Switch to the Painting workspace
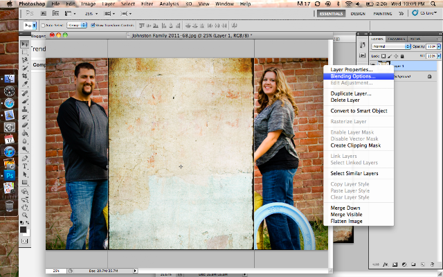443x277 pixels. click(x=383, y=14)
